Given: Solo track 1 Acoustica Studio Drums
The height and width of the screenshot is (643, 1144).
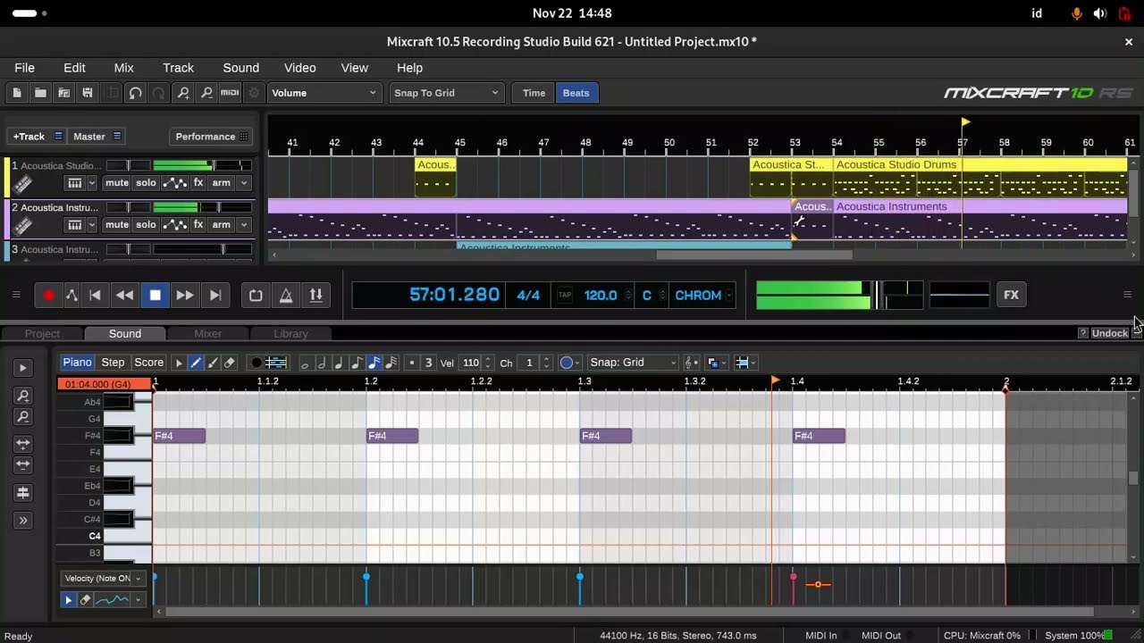Looking at the screenshot, I should [x=146, y=183].
